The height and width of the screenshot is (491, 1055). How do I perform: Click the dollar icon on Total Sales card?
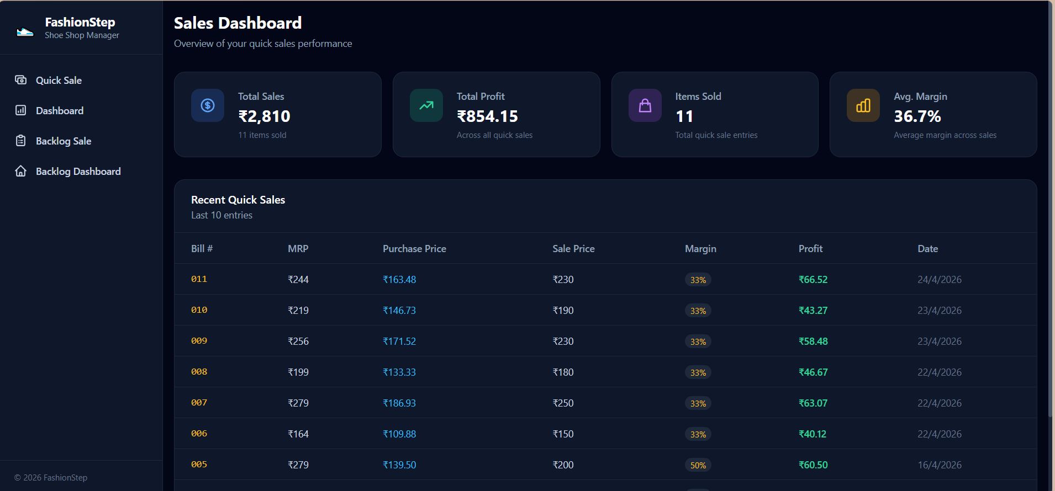(208, 105)
